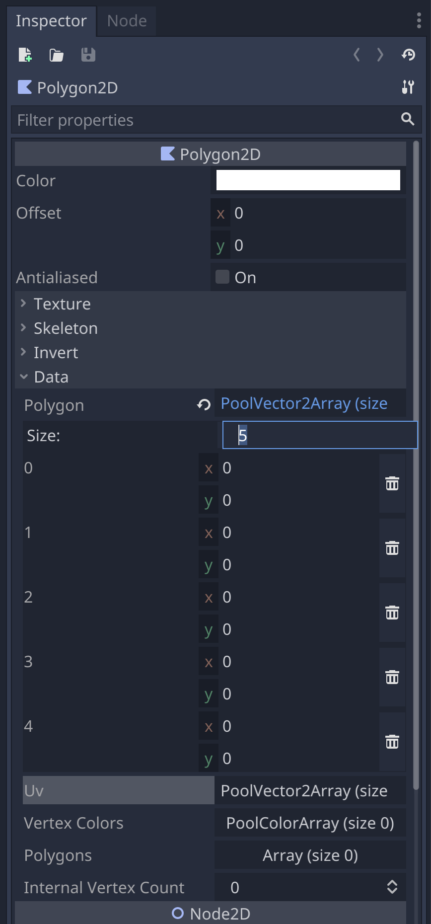The width and height of the screenshot is (431, 924).
Task: Save the current resource
Action: [x=88, y=55]
